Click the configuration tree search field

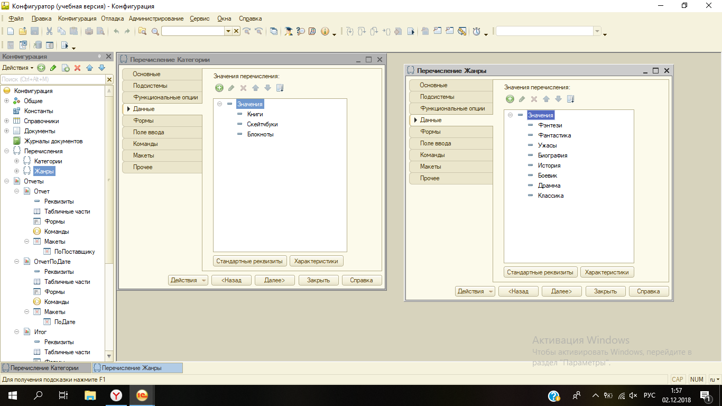click(x=53, y=79)
